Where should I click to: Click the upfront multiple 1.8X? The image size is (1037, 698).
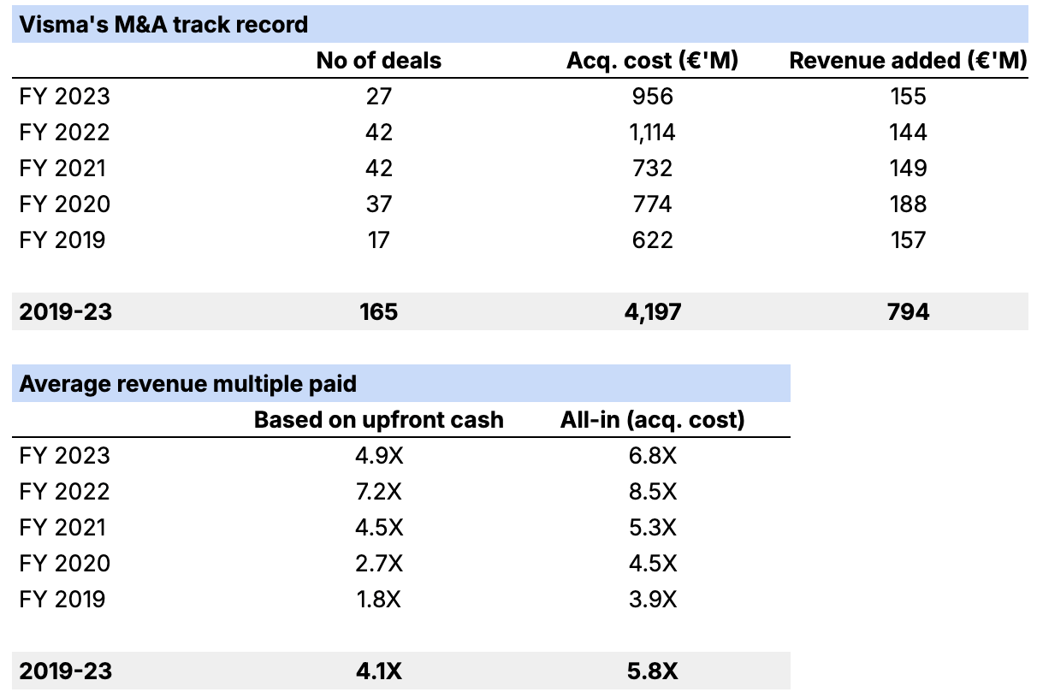point(379,599)
